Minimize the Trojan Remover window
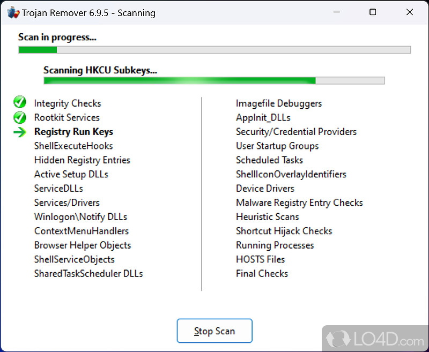 point(337,12)
